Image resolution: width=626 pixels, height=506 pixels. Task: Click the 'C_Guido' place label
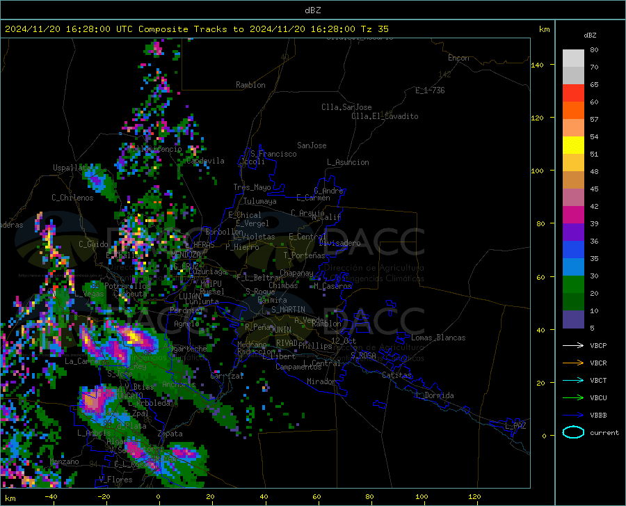point(93,244)
